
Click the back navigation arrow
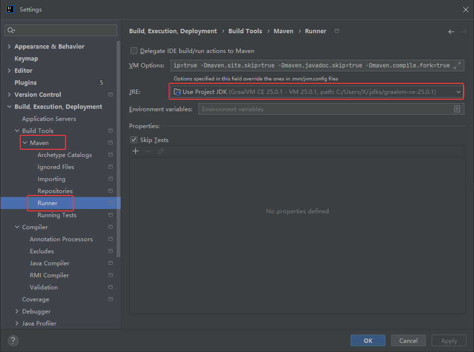(451, 31)
